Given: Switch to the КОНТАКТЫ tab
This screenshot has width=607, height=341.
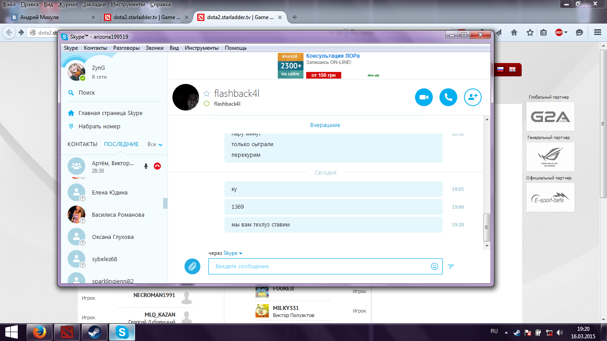Looking at the screenshot, I should point(82,144).
